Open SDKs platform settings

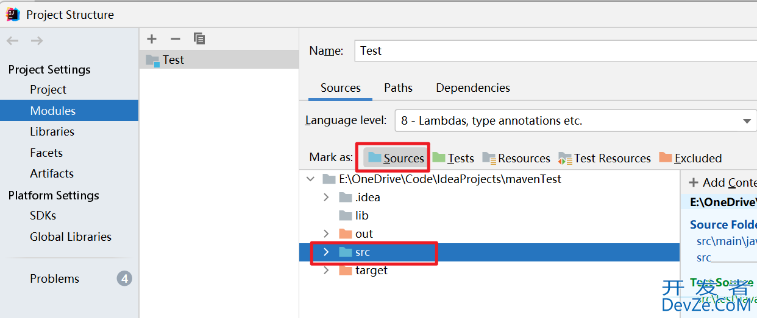(x=43, y=215)
